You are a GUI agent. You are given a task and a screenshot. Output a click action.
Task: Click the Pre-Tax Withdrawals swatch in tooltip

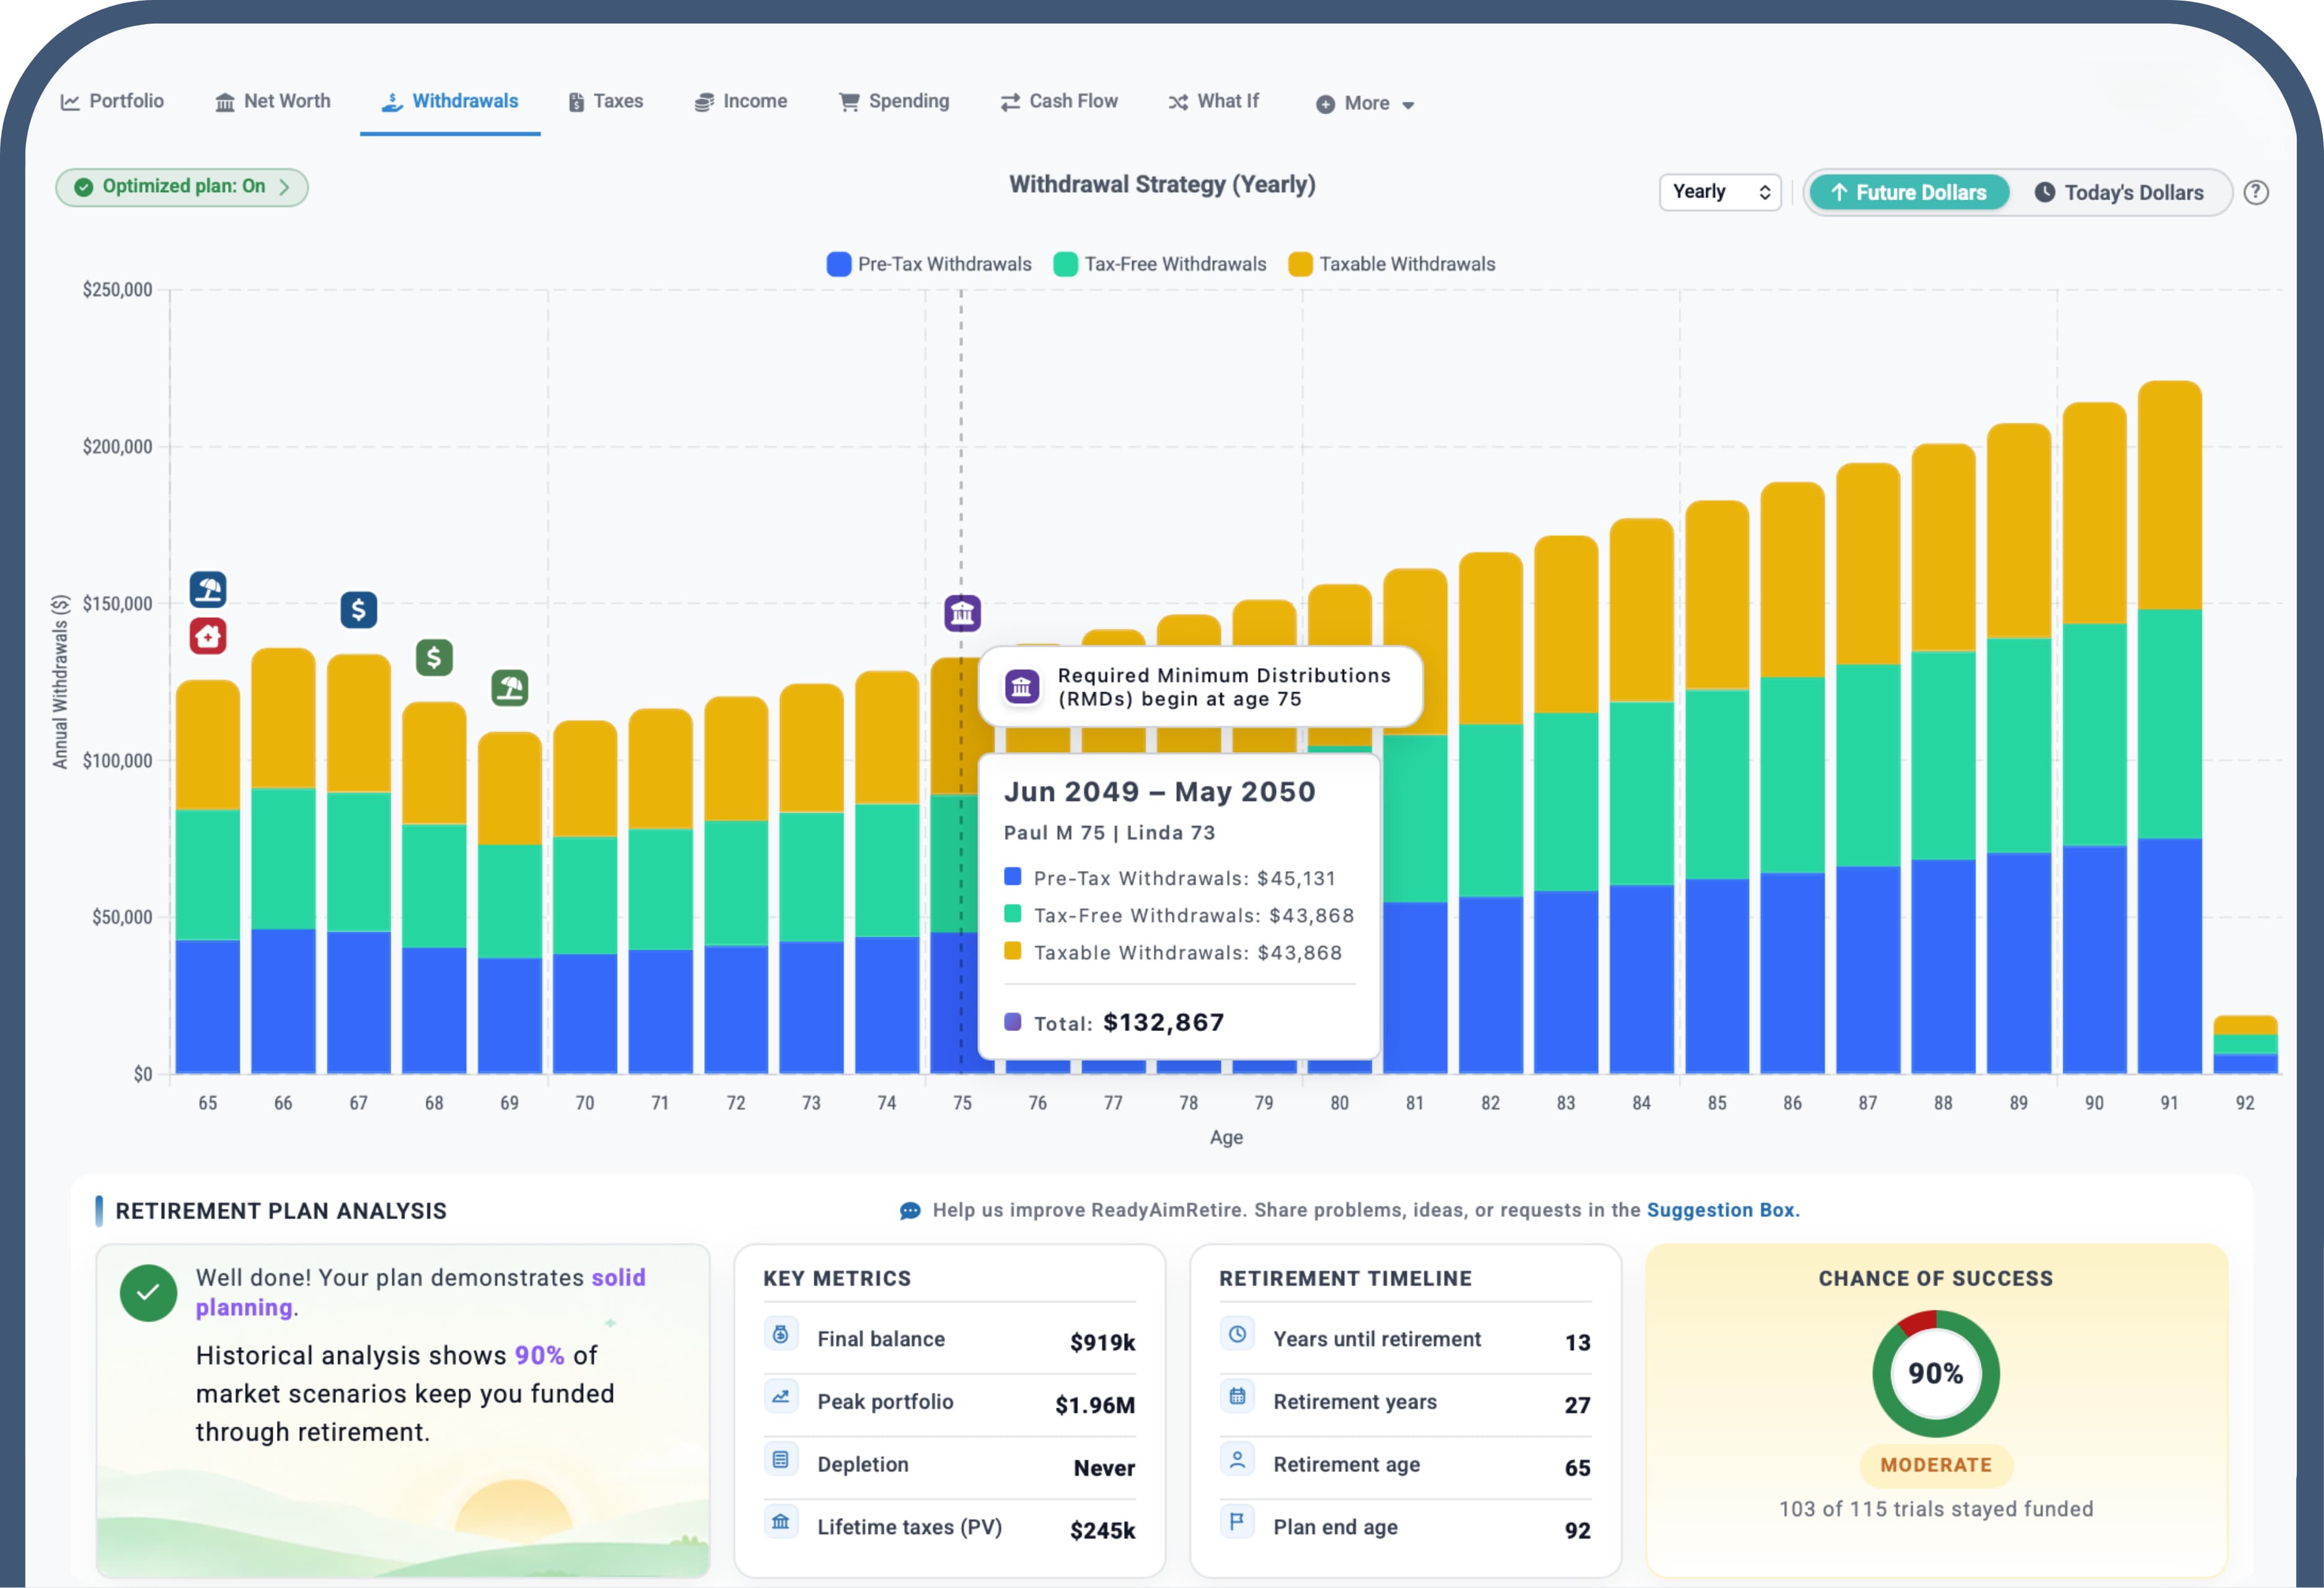[1012, 877]
